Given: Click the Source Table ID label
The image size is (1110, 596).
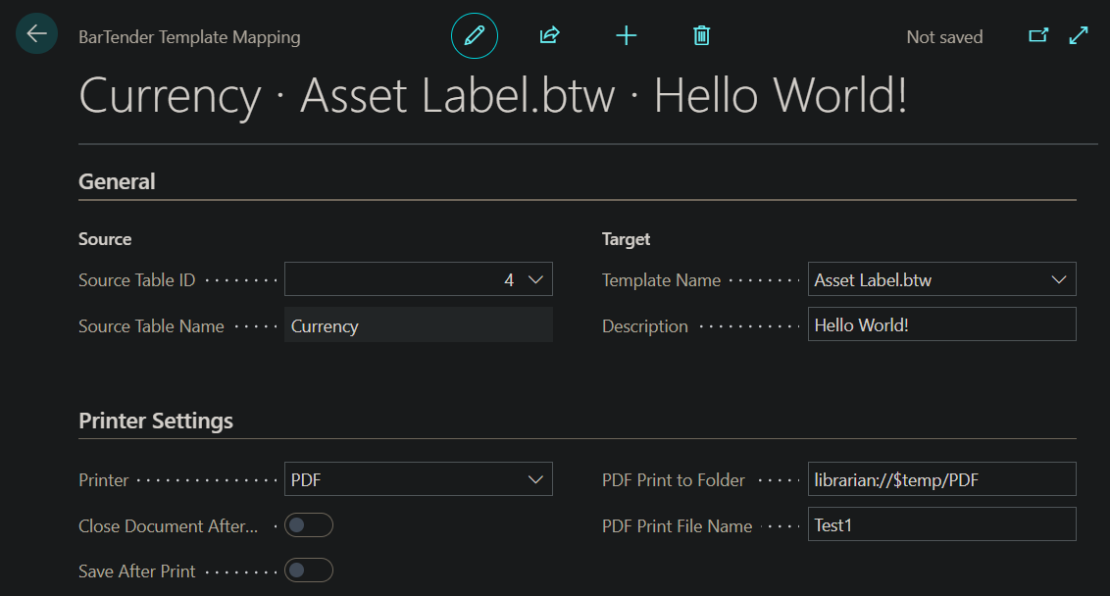Looking at the screenshot, I should click(x=136, y=280).
